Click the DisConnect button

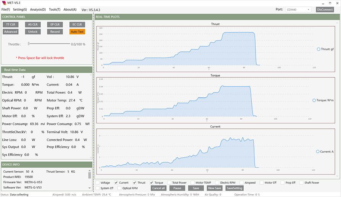(x=325, y=10)
